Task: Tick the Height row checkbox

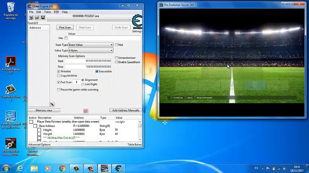Action: coord(39,130)
